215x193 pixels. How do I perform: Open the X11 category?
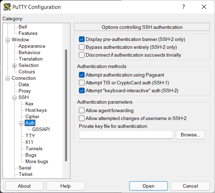coord(29,142)
